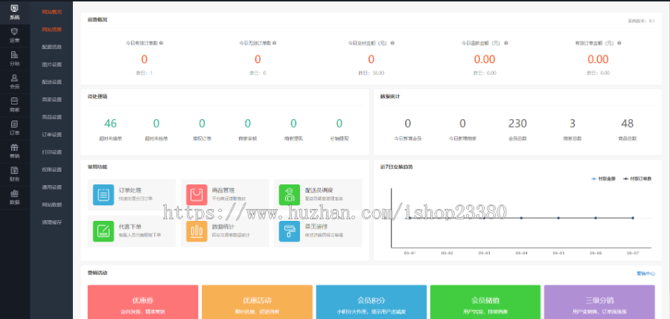Open the 营销中心 link
This screenshot has height=319, width=670.
645,274
